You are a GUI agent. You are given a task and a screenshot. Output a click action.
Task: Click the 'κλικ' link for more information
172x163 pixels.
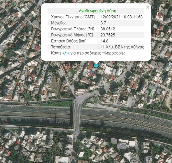pos(66,53)
